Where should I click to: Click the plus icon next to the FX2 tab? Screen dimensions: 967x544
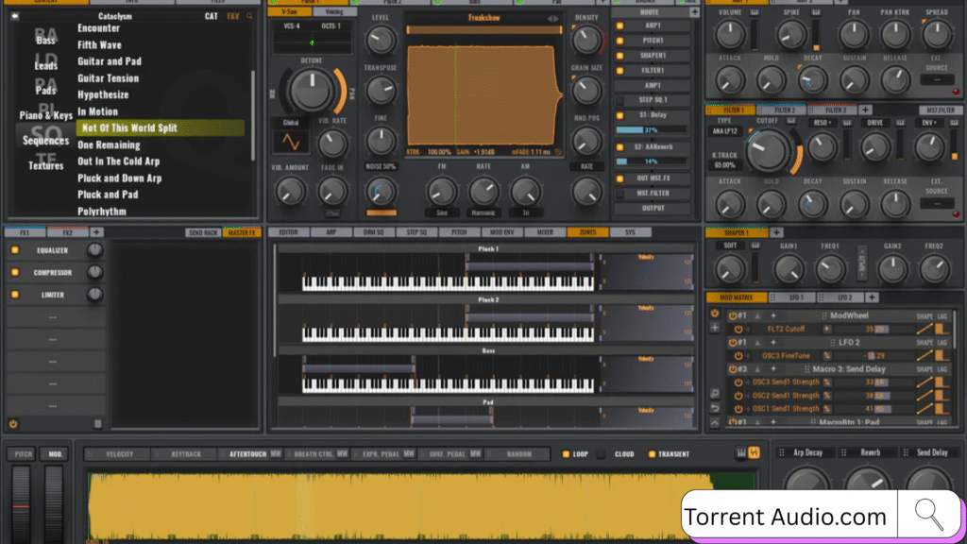[x=96, y=232]
